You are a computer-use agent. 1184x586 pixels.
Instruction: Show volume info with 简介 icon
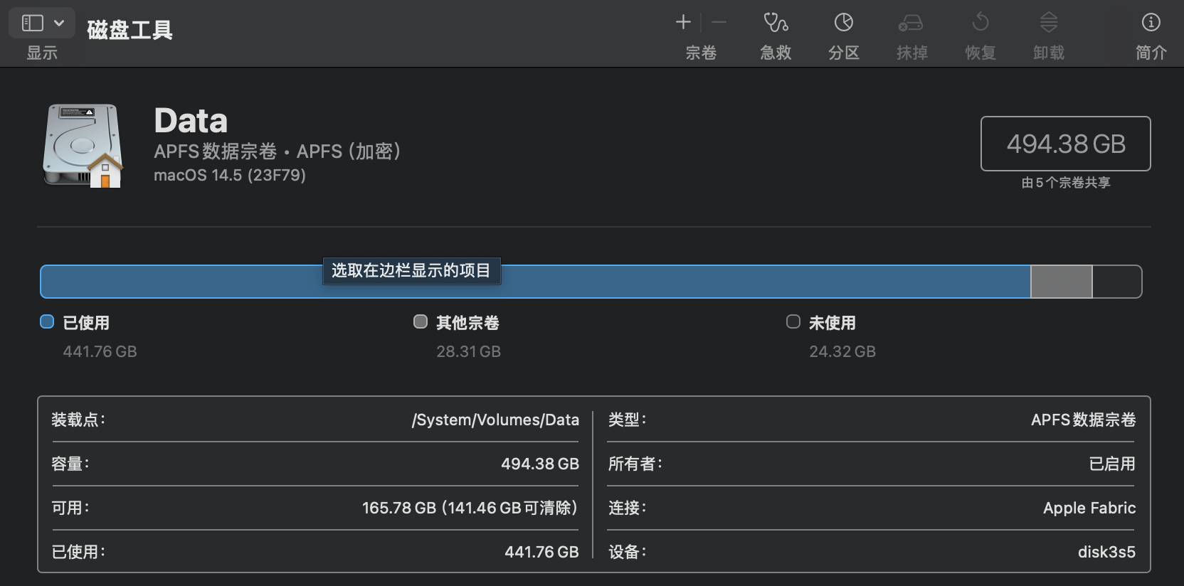(x=1151, y=22)
